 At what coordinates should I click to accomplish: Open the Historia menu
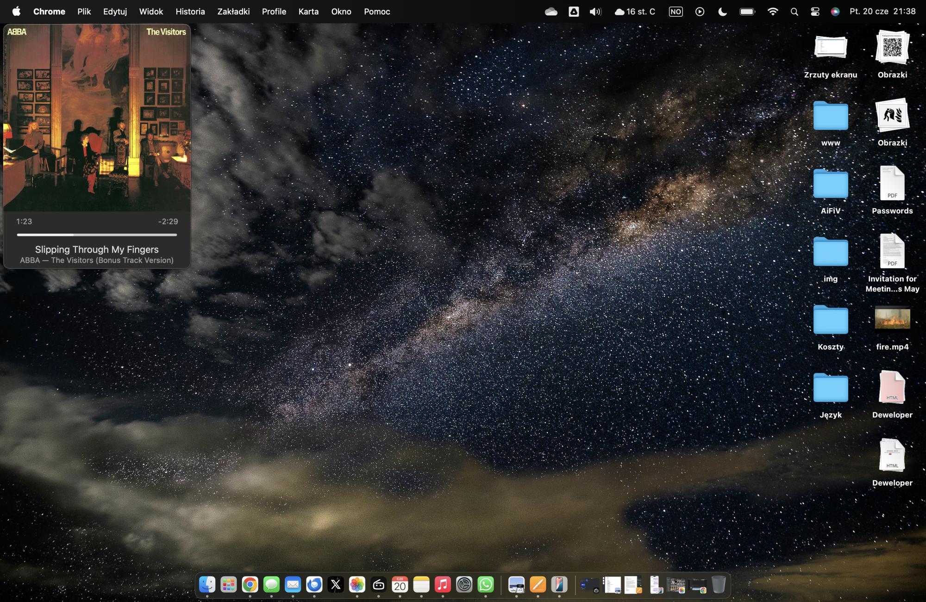click(x=190, y=12)
